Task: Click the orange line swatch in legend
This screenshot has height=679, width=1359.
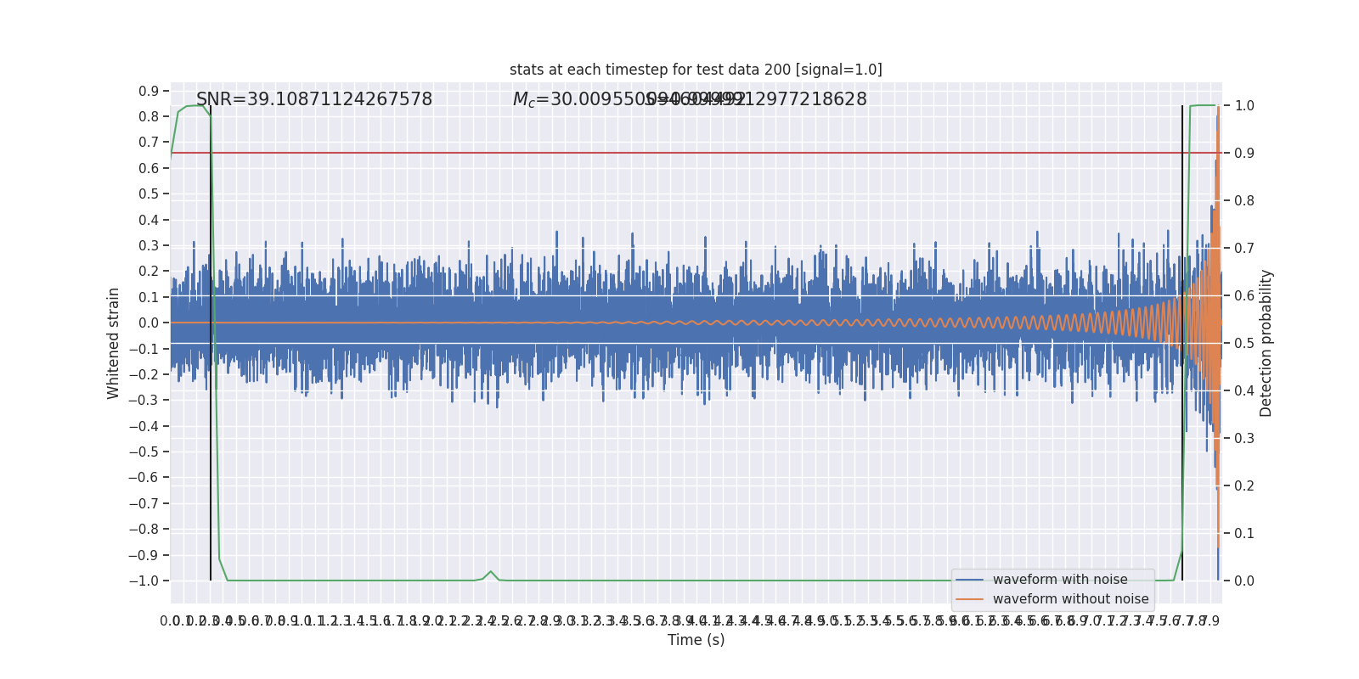Action: click(969, 599)
